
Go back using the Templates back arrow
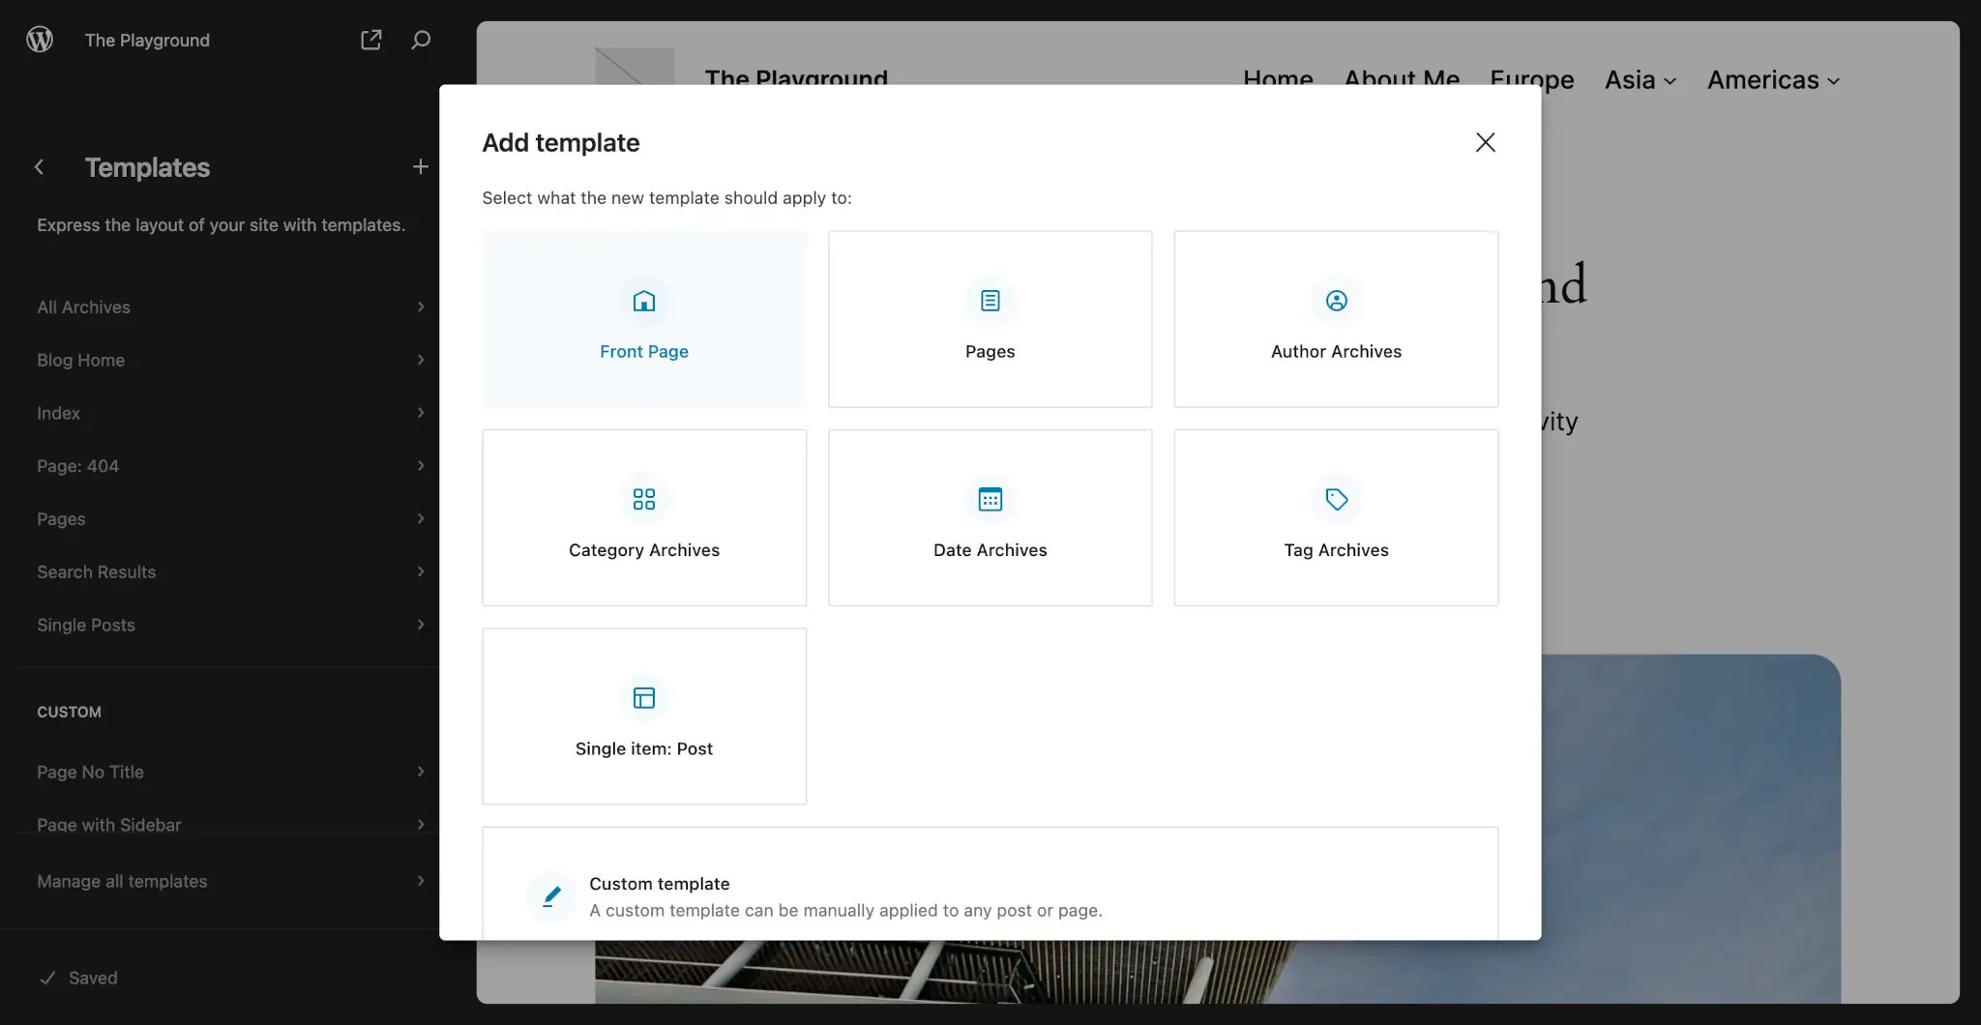pyautogui.click(x=40, y=167)
